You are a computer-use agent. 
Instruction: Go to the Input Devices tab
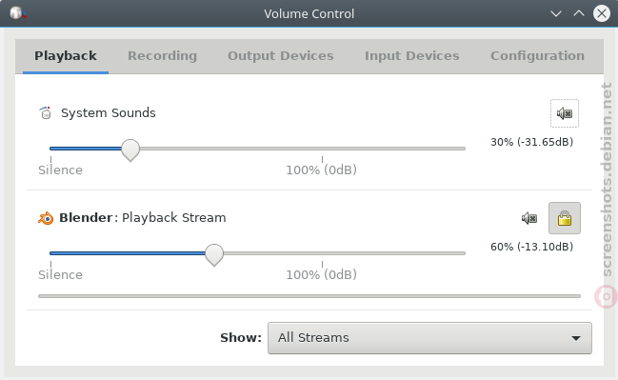tap(412, 56)
